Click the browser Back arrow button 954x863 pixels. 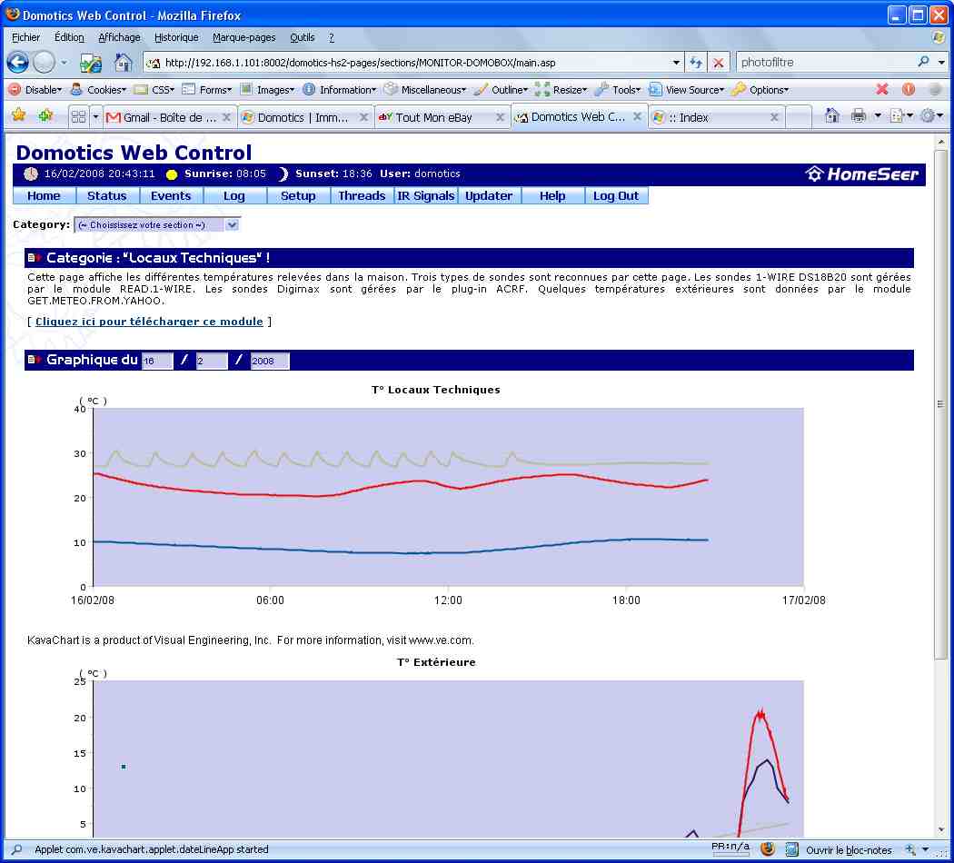coord(17,62)
